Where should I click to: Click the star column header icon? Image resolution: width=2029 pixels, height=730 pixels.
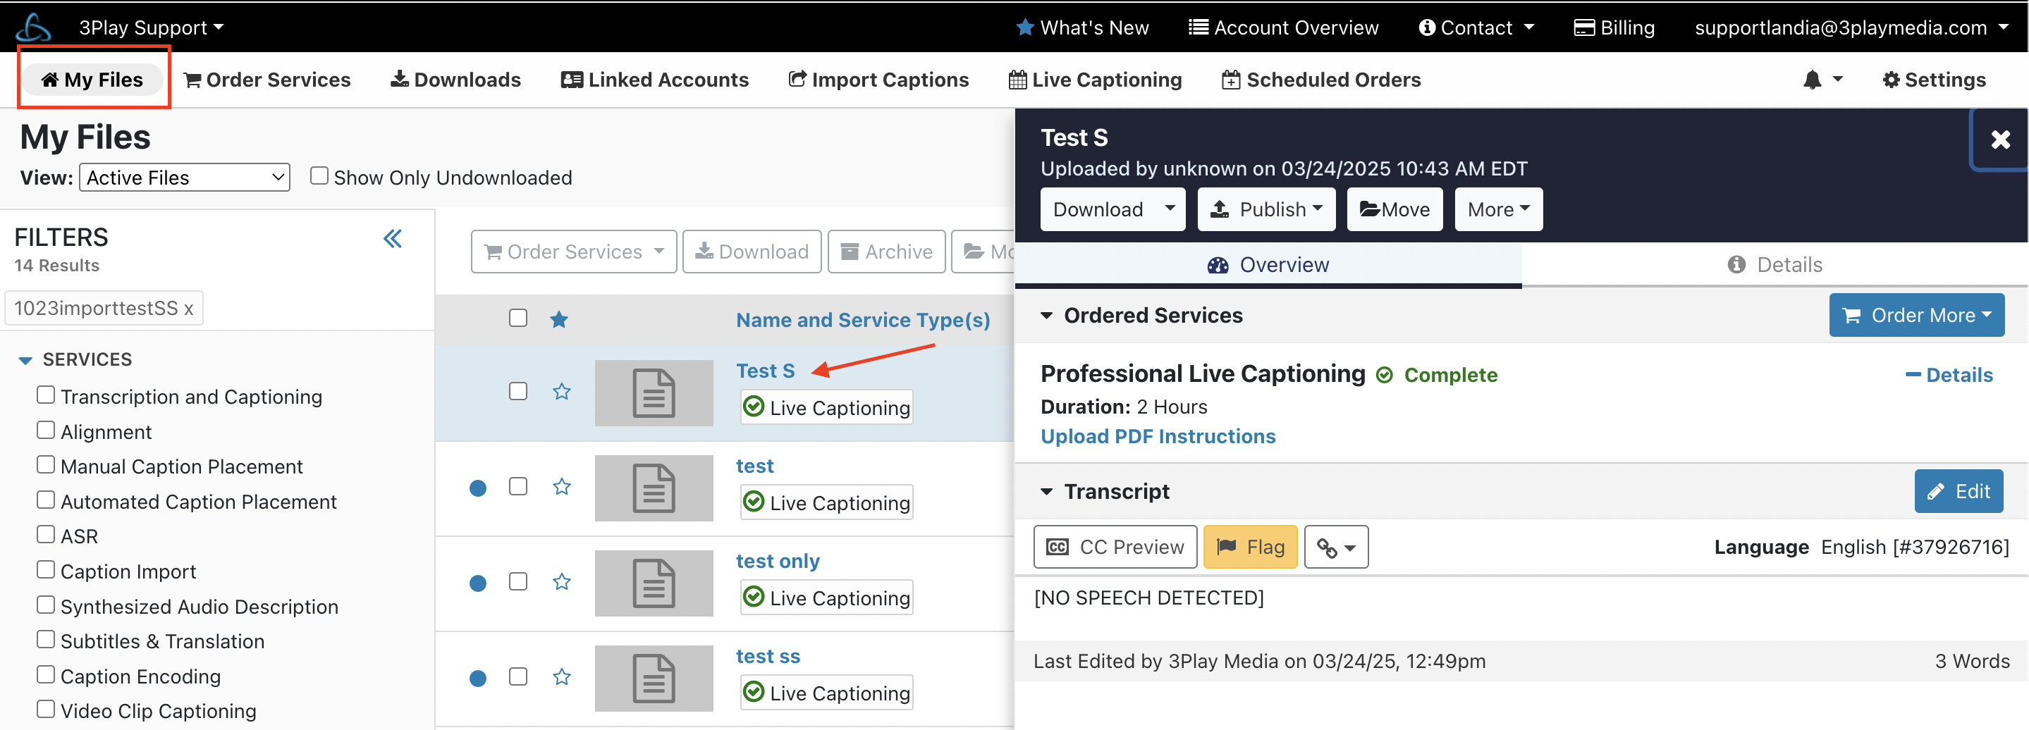(x=559, y=319)
